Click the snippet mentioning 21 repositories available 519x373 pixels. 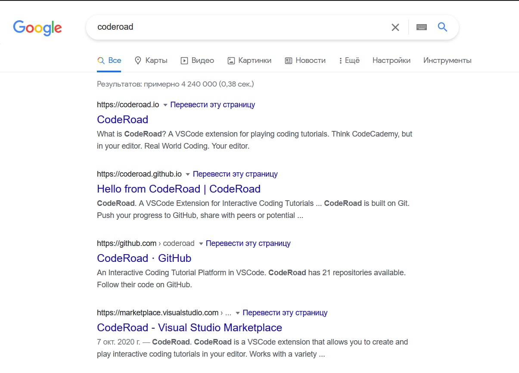(252, 279)
